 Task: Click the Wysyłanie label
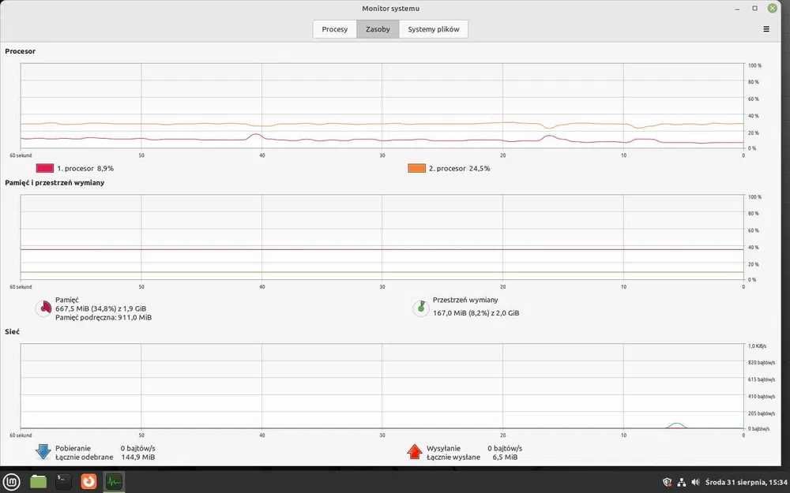point(443,448)
